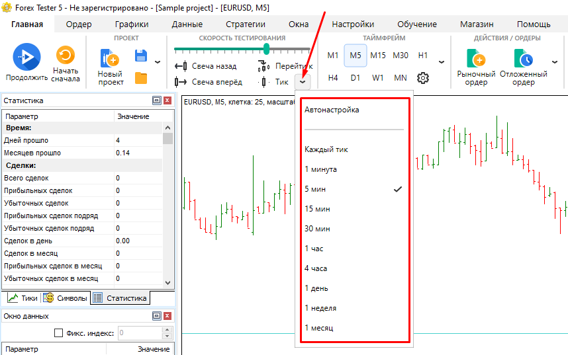This screenshot has width=568, height=355.
Task: Select the M15 timeframe button
Action: (x=378, y=56)
